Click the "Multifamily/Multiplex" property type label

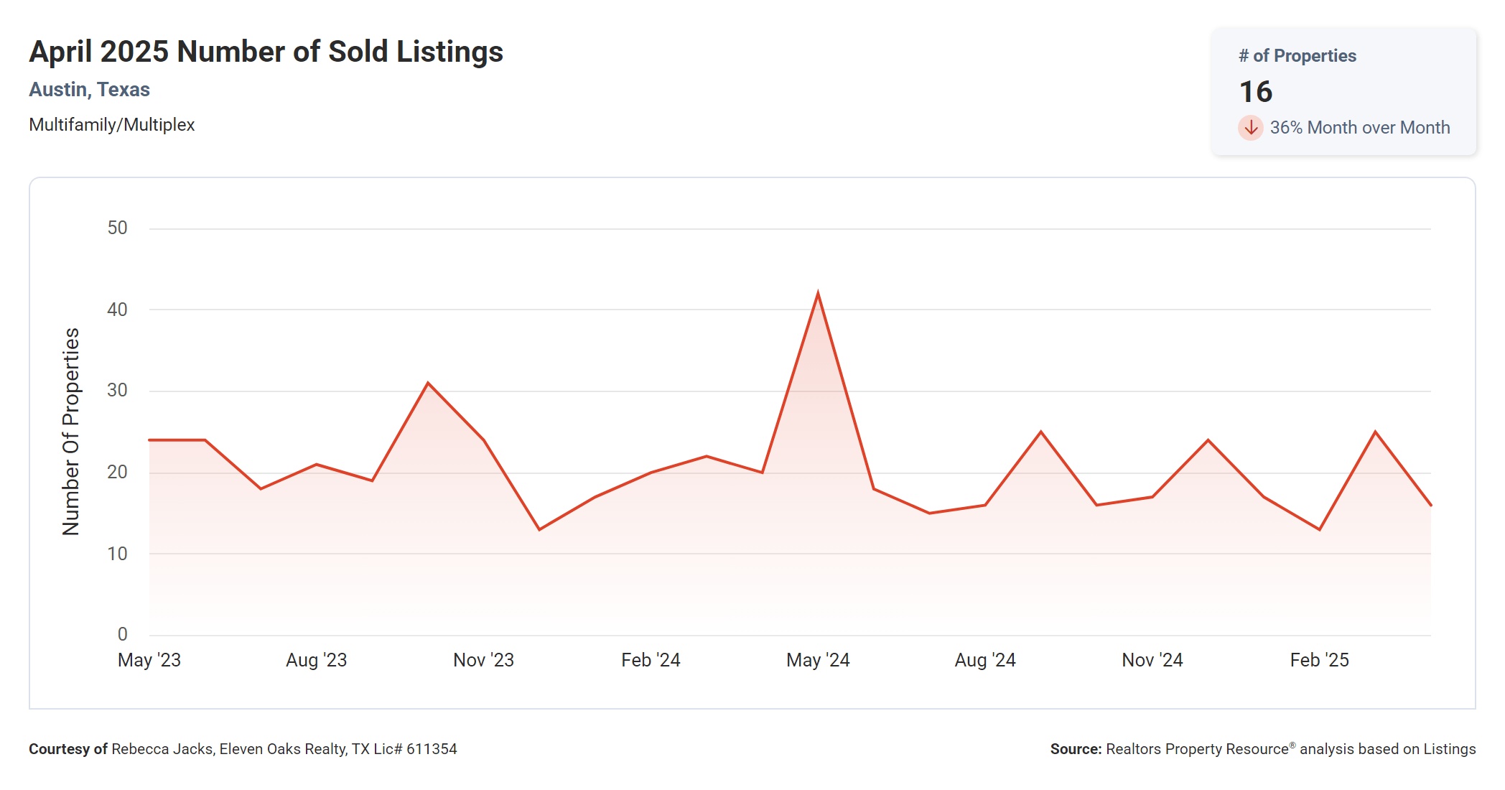pos(111,125)
